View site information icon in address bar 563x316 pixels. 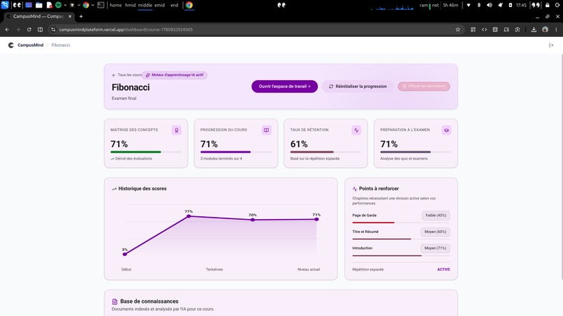(x=53, y=29)
